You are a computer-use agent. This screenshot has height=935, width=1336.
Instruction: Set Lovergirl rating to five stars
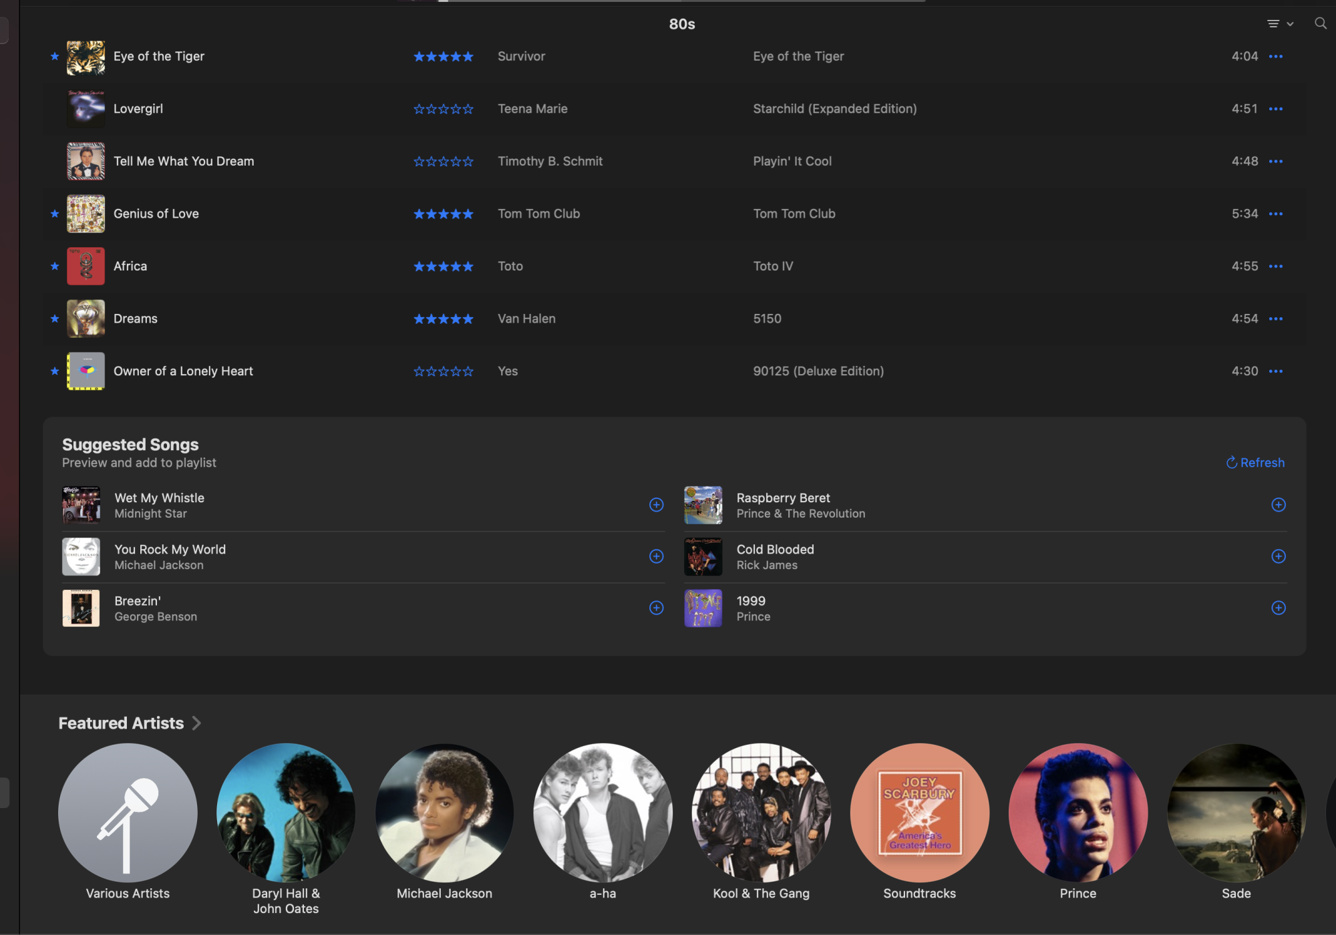pyautogui.click(x=468, y=109)
